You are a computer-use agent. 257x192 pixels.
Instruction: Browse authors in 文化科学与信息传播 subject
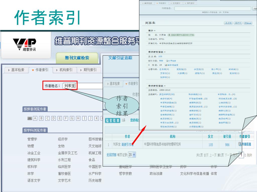pos(195,173)
